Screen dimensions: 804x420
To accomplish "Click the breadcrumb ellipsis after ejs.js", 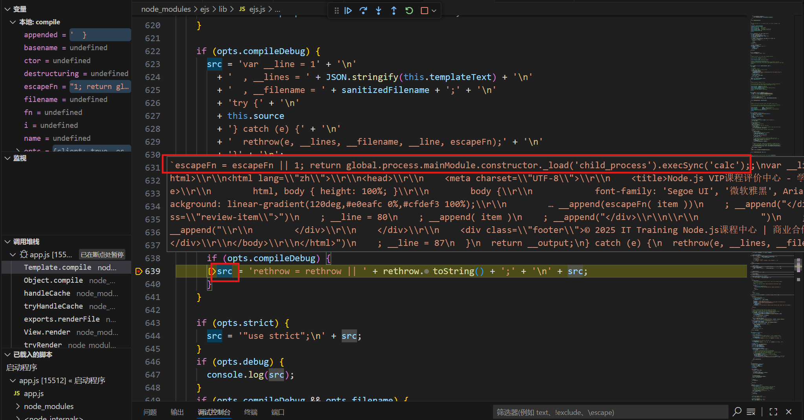I will (x=277, y=9).
